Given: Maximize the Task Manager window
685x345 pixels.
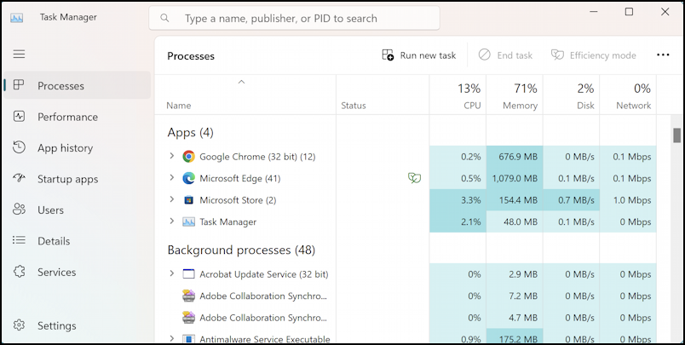Looking at the screenshot, I should [629, 12].
